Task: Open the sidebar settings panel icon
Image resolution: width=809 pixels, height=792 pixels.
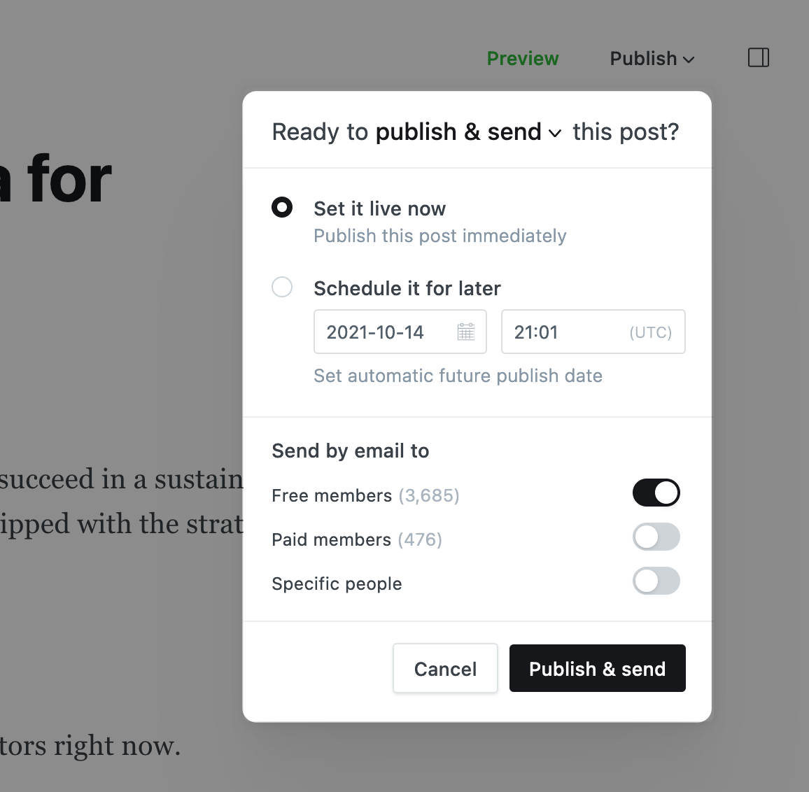Action: [759, 58]
